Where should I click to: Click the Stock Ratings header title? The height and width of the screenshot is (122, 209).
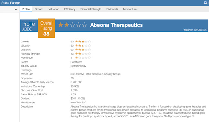point(11,3)
